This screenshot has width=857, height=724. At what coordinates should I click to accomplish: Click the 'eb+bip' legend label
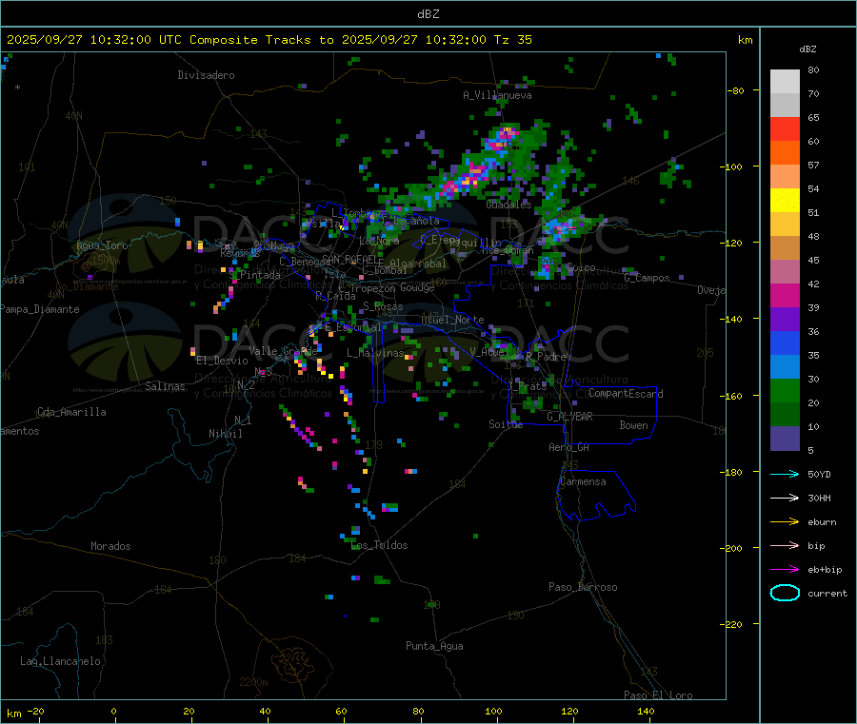coord(825,570)
